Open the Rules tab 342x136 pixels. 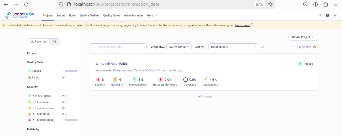(x=72, y=15)
